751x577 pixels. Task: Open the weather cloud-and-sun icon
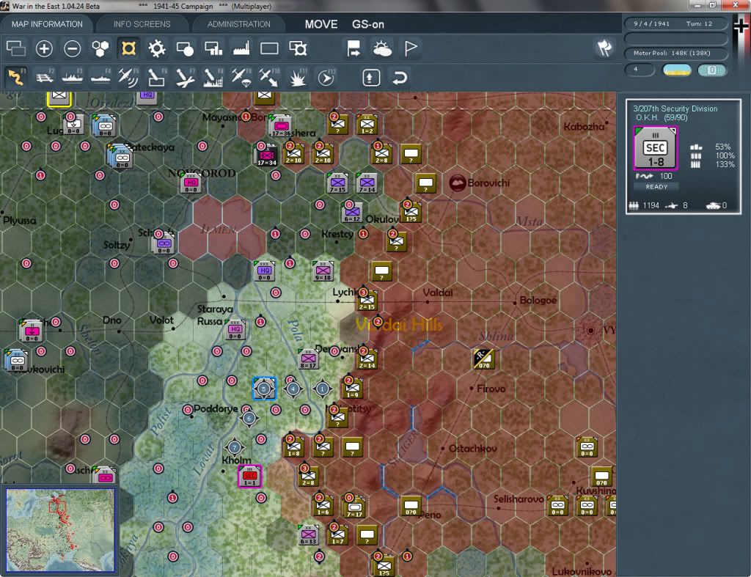tap(382, 48)
